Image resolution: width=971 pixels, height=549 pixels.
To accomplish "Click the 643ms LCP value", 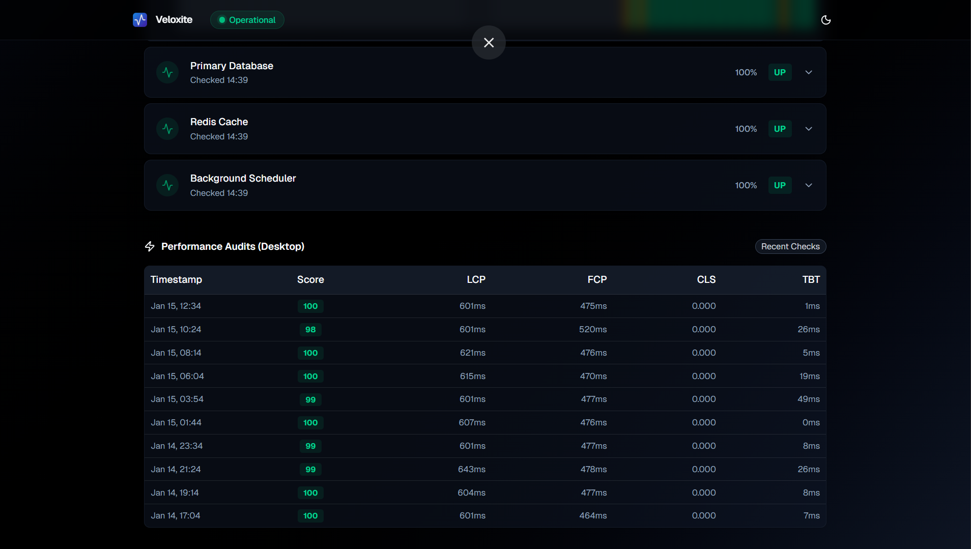I will pyautogui.click(x=471, y=469).
